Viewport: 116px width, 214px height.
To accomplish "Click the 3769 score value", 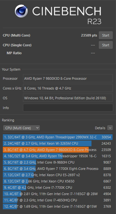I will point(107,206).
